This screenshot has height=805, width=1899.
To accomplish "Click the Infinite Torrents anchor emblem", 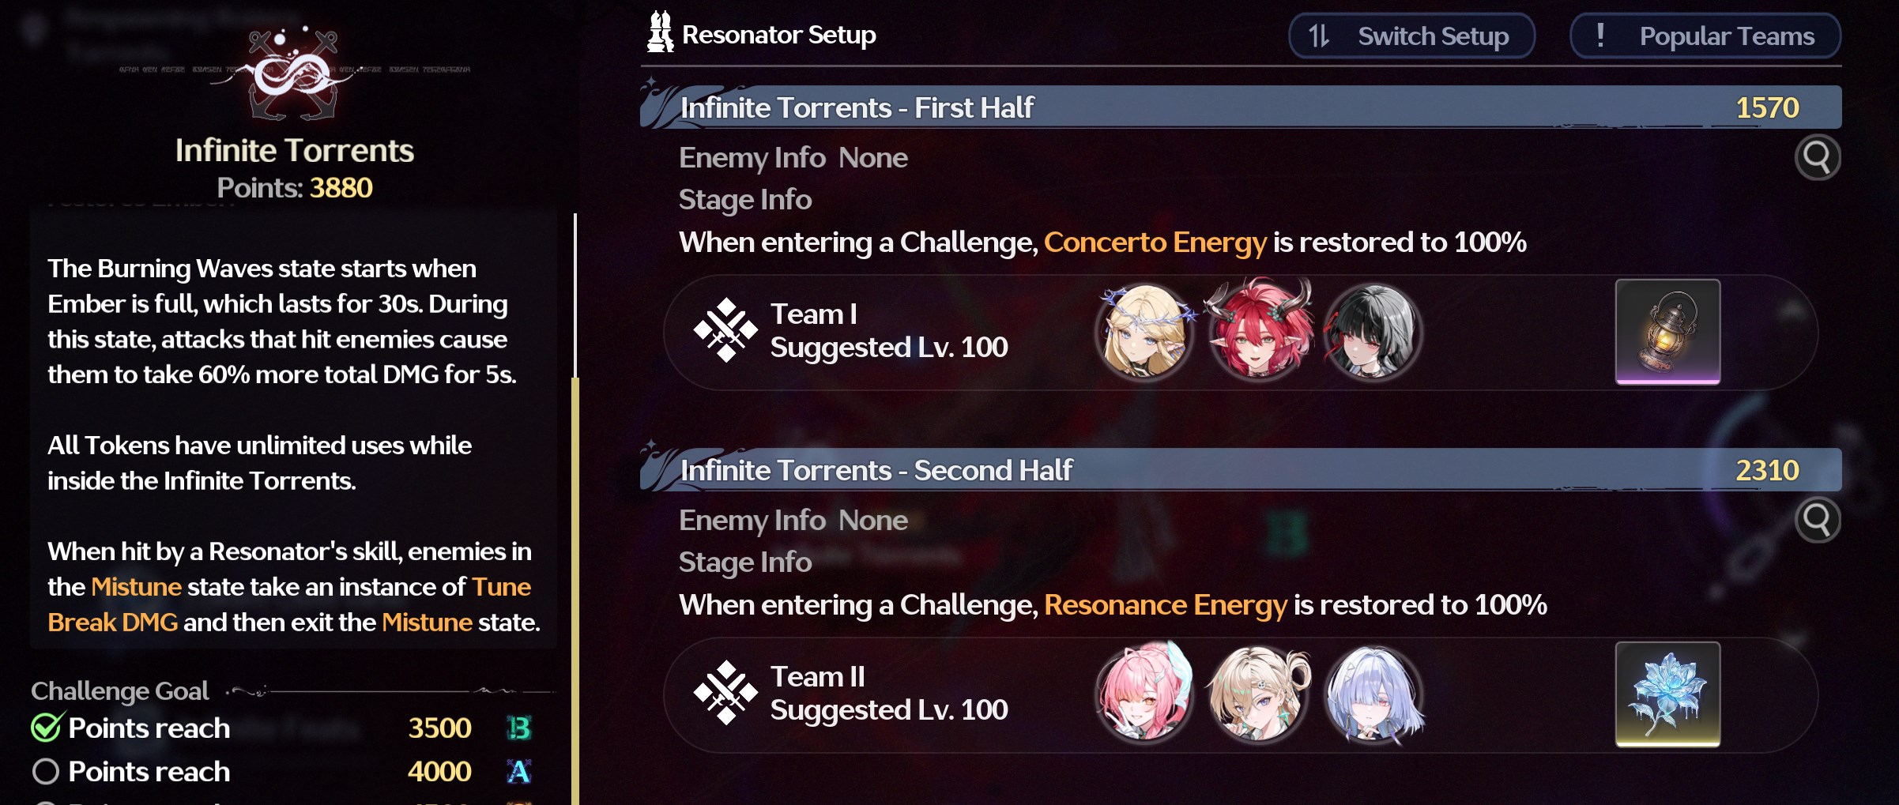I will coord(293,73).
